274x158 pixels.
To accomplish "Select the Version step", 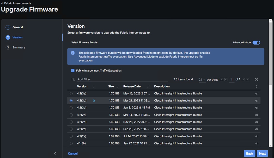I will tap(17, 37).
